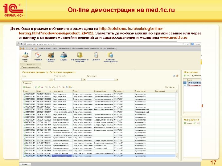Open help question-mark icon in documents form

click(x=177, y=76)
